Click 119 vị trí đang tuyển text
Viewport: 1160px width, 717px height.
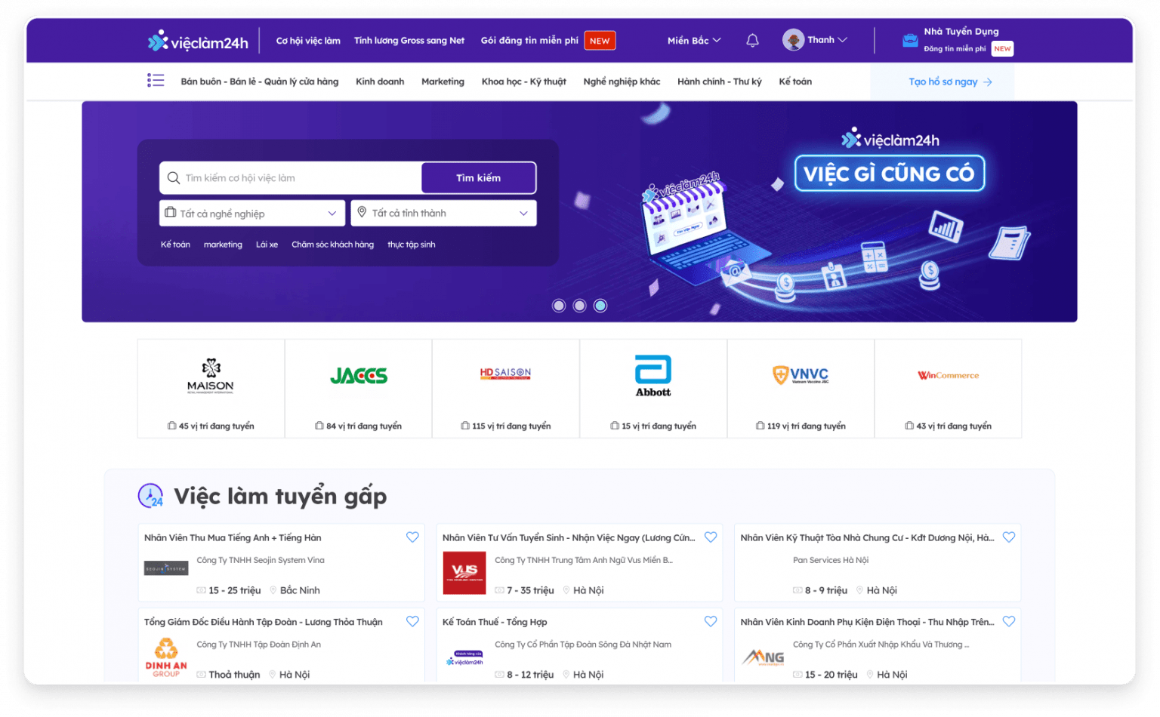tap(807, 426)
